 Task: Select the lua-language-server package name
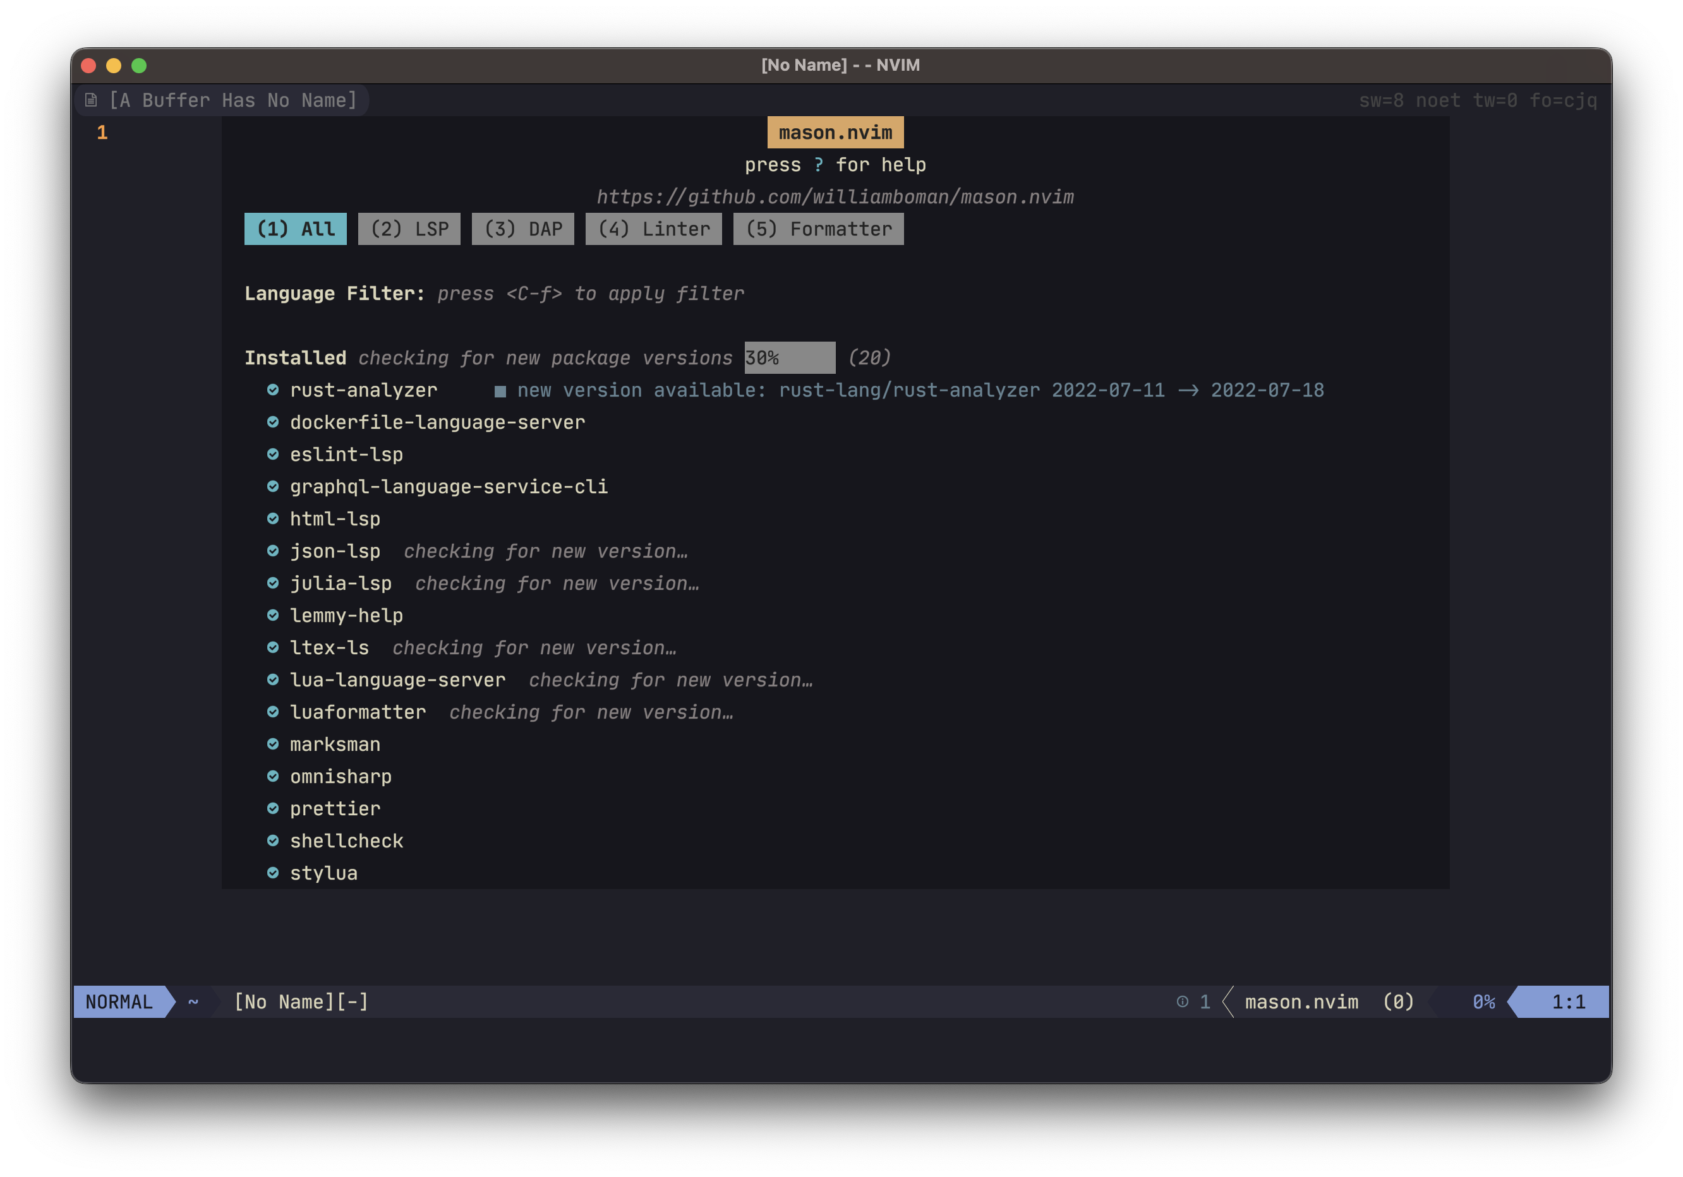tap(398, 681)
